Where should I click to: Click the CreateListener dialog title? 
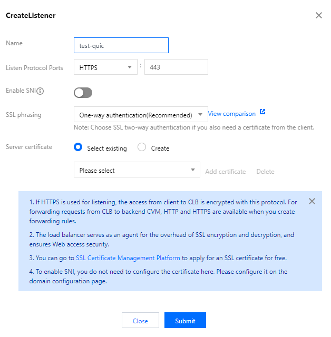tap(31, 15)
